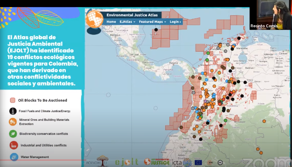This screenshot has width=292, height=167.
Task: Click the blue Water Management legend icon
Action: click(14, 157)
